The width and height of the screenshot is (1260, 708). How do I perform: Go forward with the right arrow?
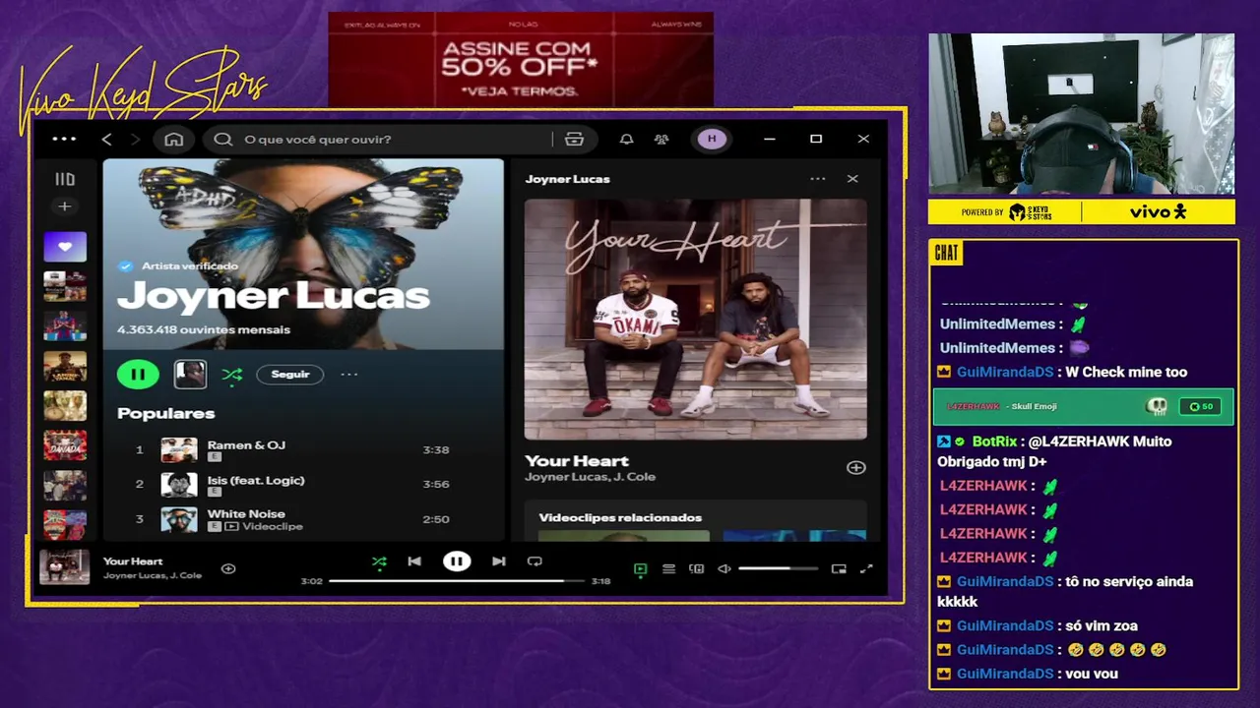click(136, 140)
